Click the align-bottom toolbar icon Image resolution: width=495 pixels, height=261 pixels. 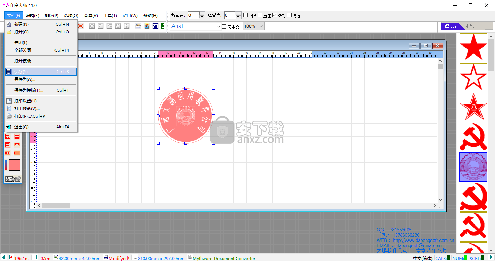coord(127,26)
